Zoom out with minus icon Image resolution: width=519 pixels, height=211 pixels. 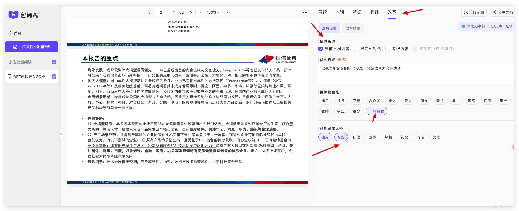[200, 12]
